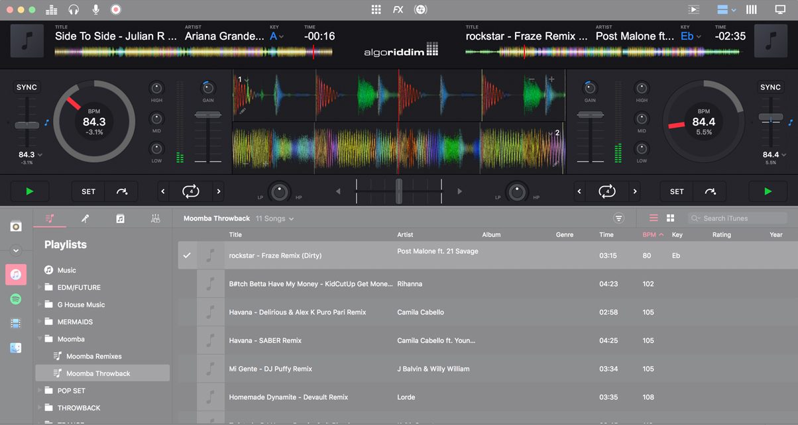Open the 11 Songs dropdown
The height and width of the screenshot is (425, 798).
click(x=274, y=218)
